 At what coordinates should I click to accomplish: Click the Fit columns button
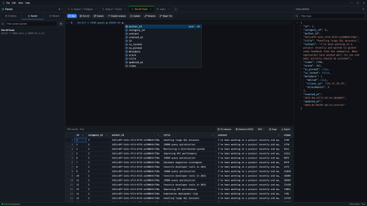coord(224,129)
